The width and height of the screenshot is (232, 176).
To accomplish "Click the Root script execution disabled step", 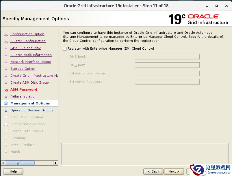I will point(27,124).
